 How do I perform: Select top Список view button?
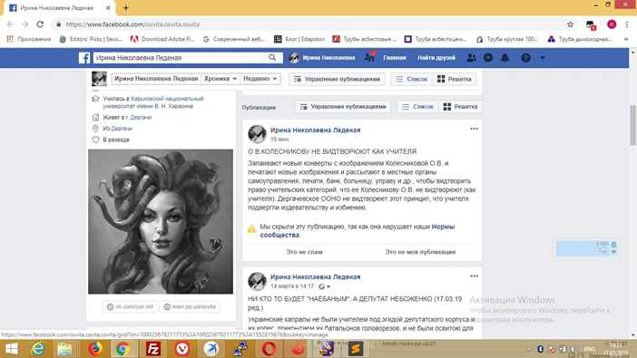pyautogui.click(x=412, y=79)
